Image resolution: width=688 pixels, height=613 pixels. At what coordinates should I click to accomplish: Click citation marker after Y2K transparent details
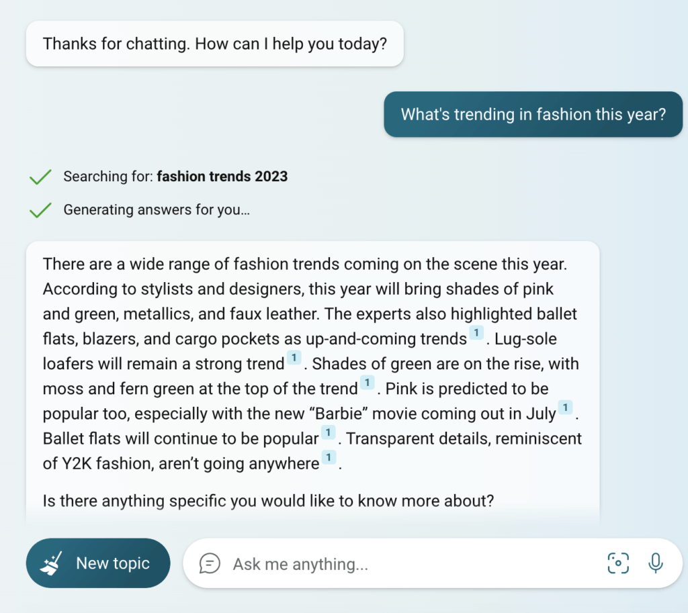pos(329,457)
